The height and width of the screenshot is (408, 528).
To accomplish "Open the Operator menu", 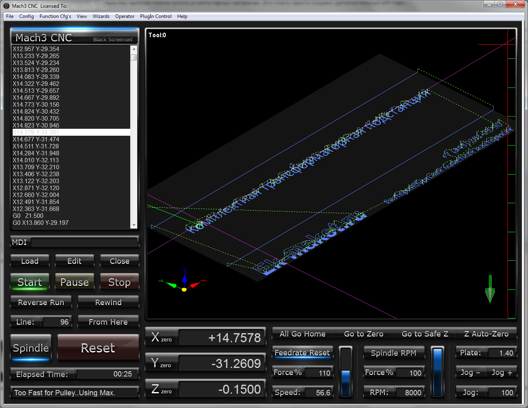I will point(125,16).
